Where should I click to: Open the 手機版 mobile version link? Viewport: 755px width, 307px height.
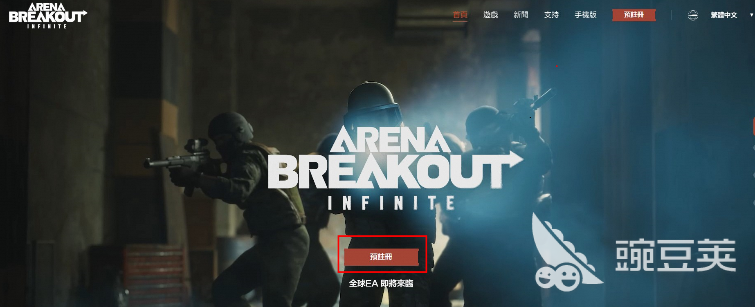pos(585,15)
